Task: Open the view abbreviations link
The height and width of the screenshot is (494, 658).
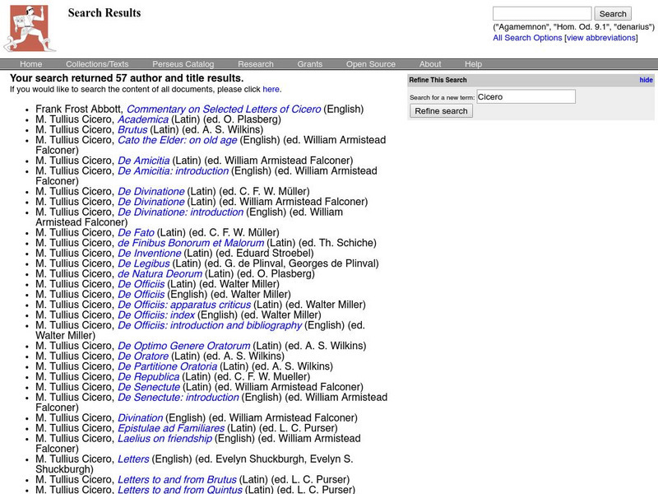Action: [601, 38]
